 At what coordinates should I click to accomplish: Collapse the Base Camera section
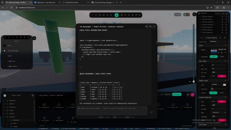point(225,61)
